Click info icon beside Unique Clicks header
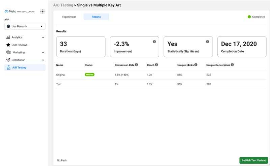Screen dimensions: 270x166 (x=196, y=65)
